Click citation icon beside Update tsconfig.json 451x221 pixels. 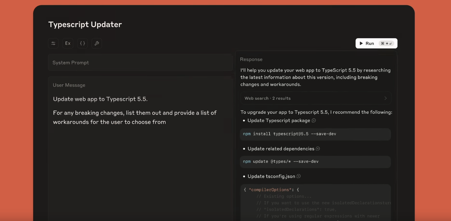pos(298,176)
